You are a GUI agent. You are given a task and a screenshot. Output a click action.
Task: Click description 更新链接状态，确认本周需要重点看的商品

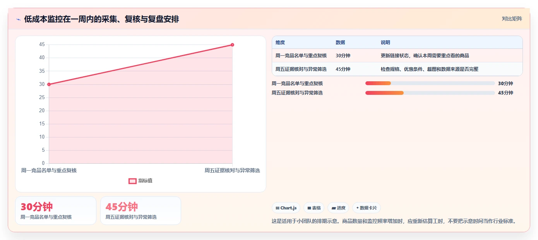coord(425,56)
